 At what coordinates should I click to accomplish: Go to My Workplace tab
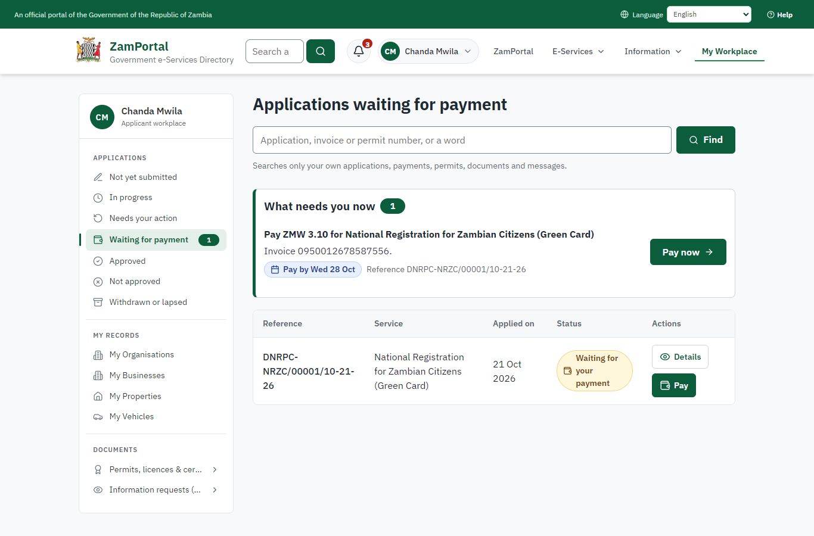point(729,51)
